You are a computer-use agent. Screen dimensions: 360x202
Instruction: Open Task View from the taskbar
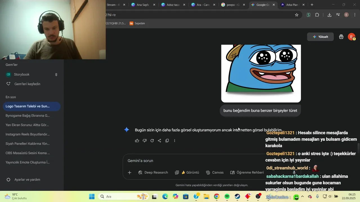tap(154, 196)
